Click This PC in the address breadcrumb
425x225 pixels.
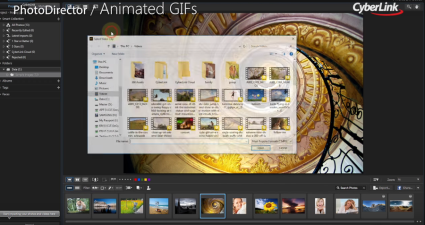[x=125, y=46]
